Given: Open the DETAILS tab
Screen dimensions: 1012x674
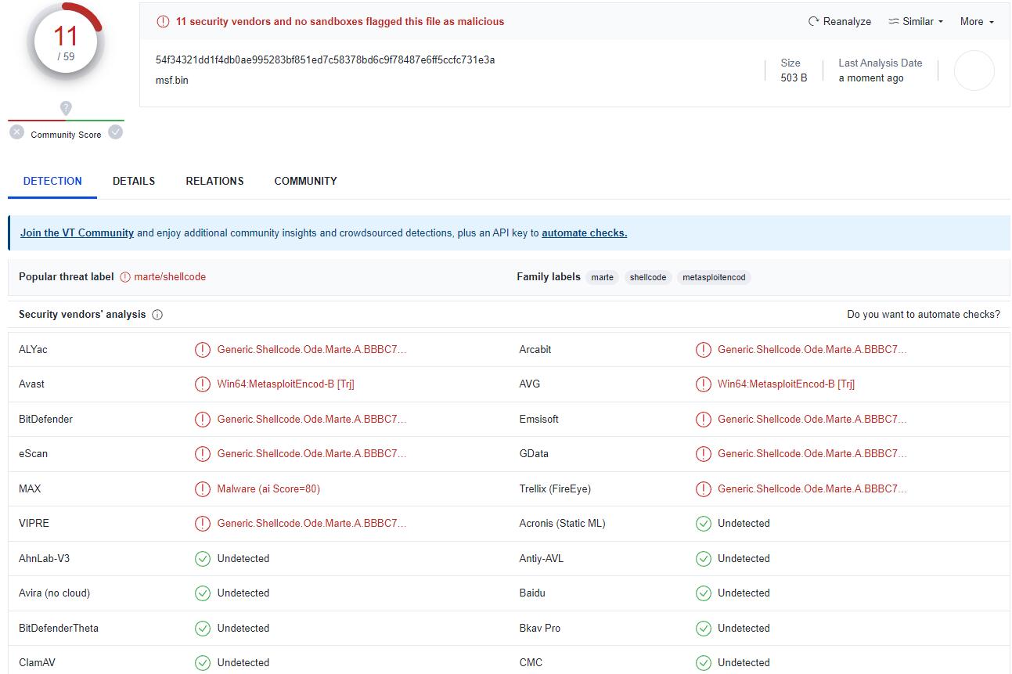Looking at the screenshot, I should 134,181.
